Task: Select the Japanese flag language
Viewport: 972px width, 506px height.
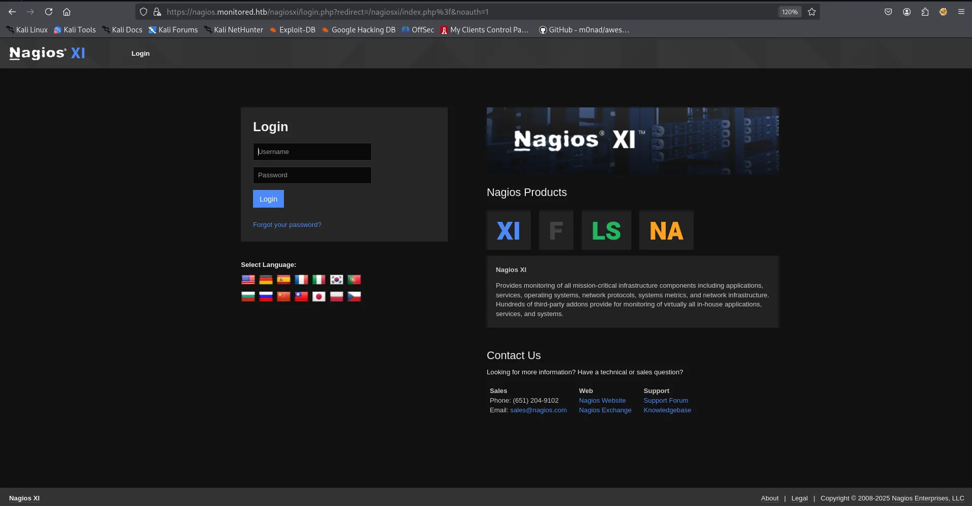Action: point(319,296)
